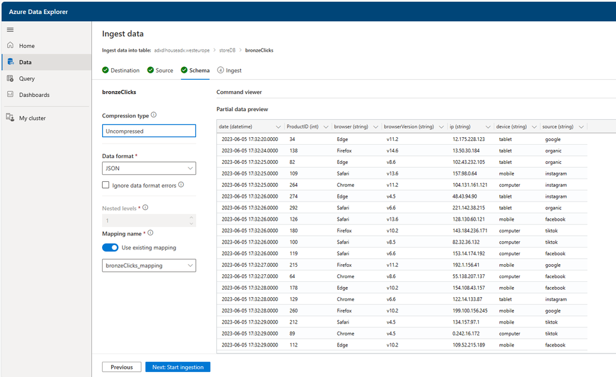Image resolution: width=616 pixels, height=377 pixels.
Task: Turn off Use existing mapping toggle
Action: point(110,248)
